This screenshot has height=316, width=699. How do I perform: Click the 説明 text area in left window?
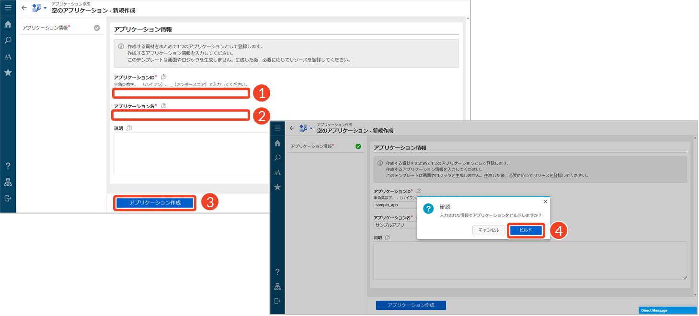pyautogui.click(x=192, y=153)
